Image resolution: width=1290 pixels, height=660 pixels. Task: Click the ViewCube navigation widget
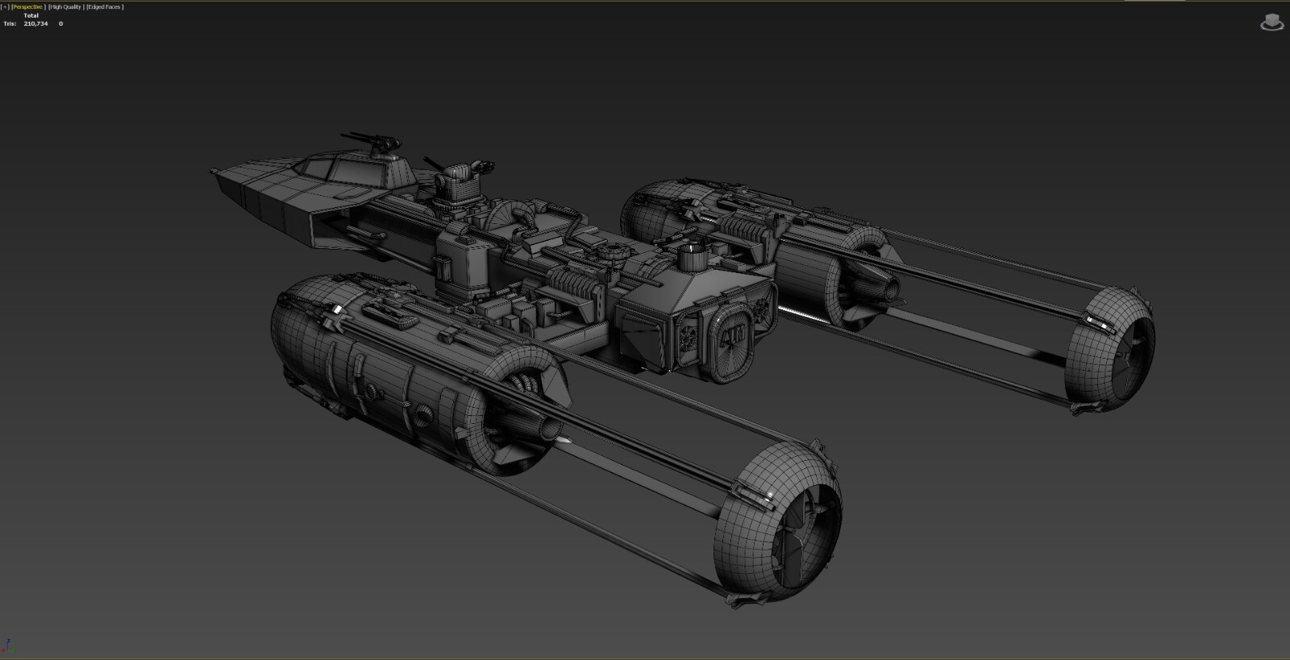1272,22
